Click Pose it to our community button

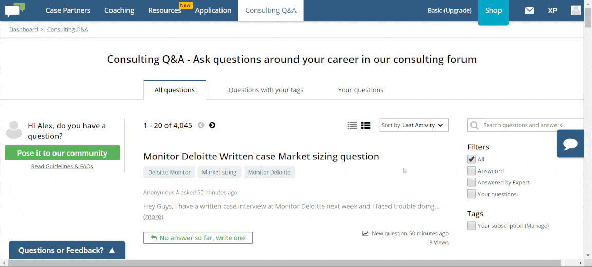tap(62, 153)
